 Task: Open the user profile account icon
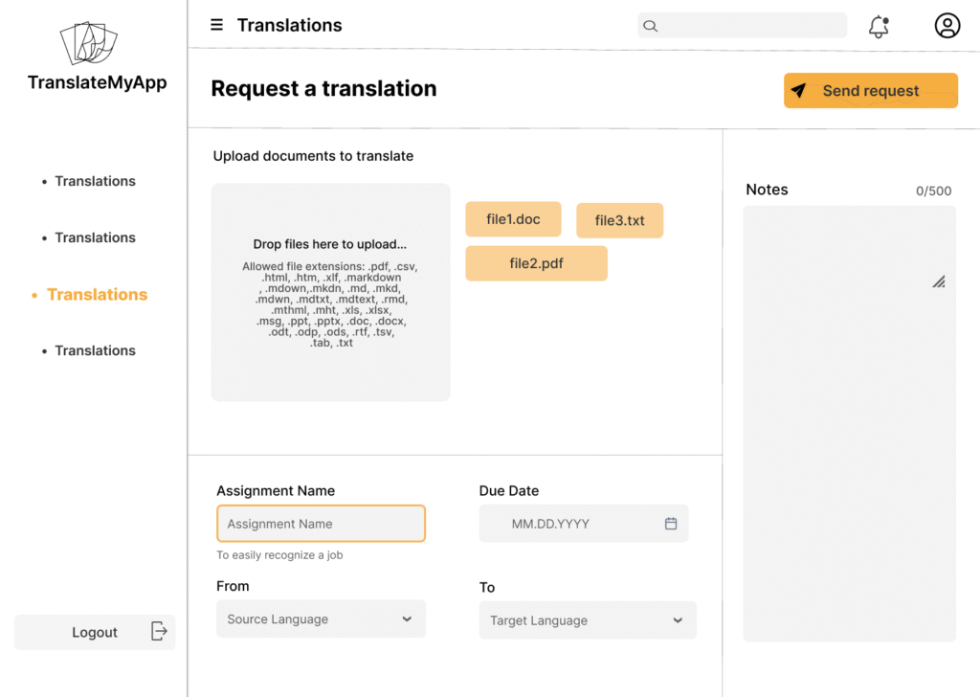(947, 25)
